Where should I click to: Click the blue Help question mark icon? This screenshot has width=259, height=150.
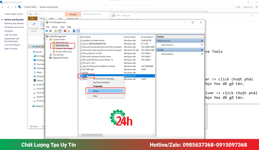(x=74, y=31)
